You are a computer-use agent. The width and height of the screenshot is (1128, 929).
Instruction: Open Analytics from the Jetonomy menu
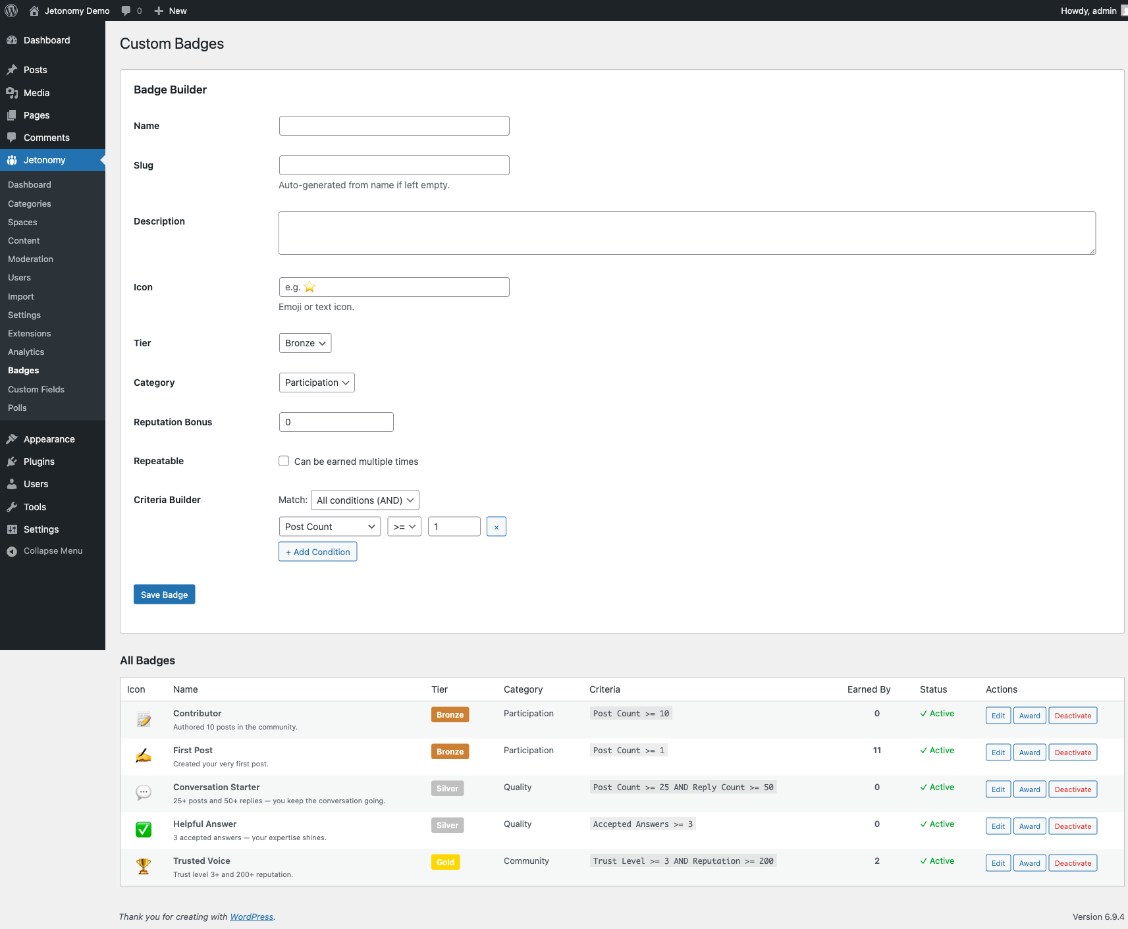(x=26, y=352)
